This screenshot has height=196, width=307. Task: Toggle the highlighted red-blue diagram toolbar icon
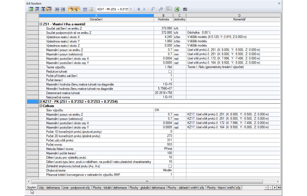click(49, 9)
